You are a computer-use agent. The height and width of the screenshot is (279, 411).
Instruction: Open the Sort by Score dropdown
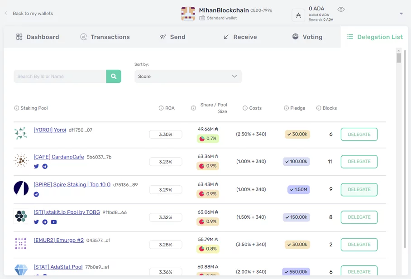click(188, 77)
